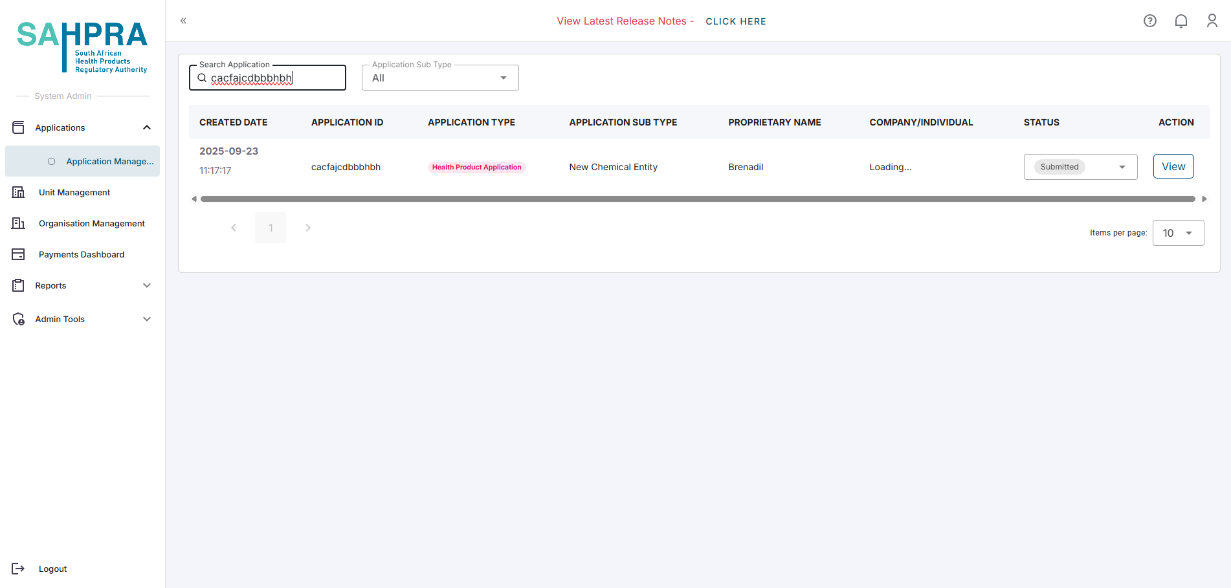The width and height of the screenshot is (1231, 588).
Task: Select the Application Management radio item
Action: (x=52, y=161)
